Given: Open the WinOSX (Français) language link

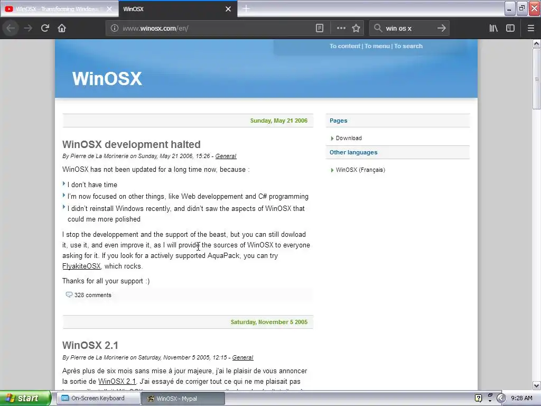Looking at the screenshot, I should tap(360, 170).
